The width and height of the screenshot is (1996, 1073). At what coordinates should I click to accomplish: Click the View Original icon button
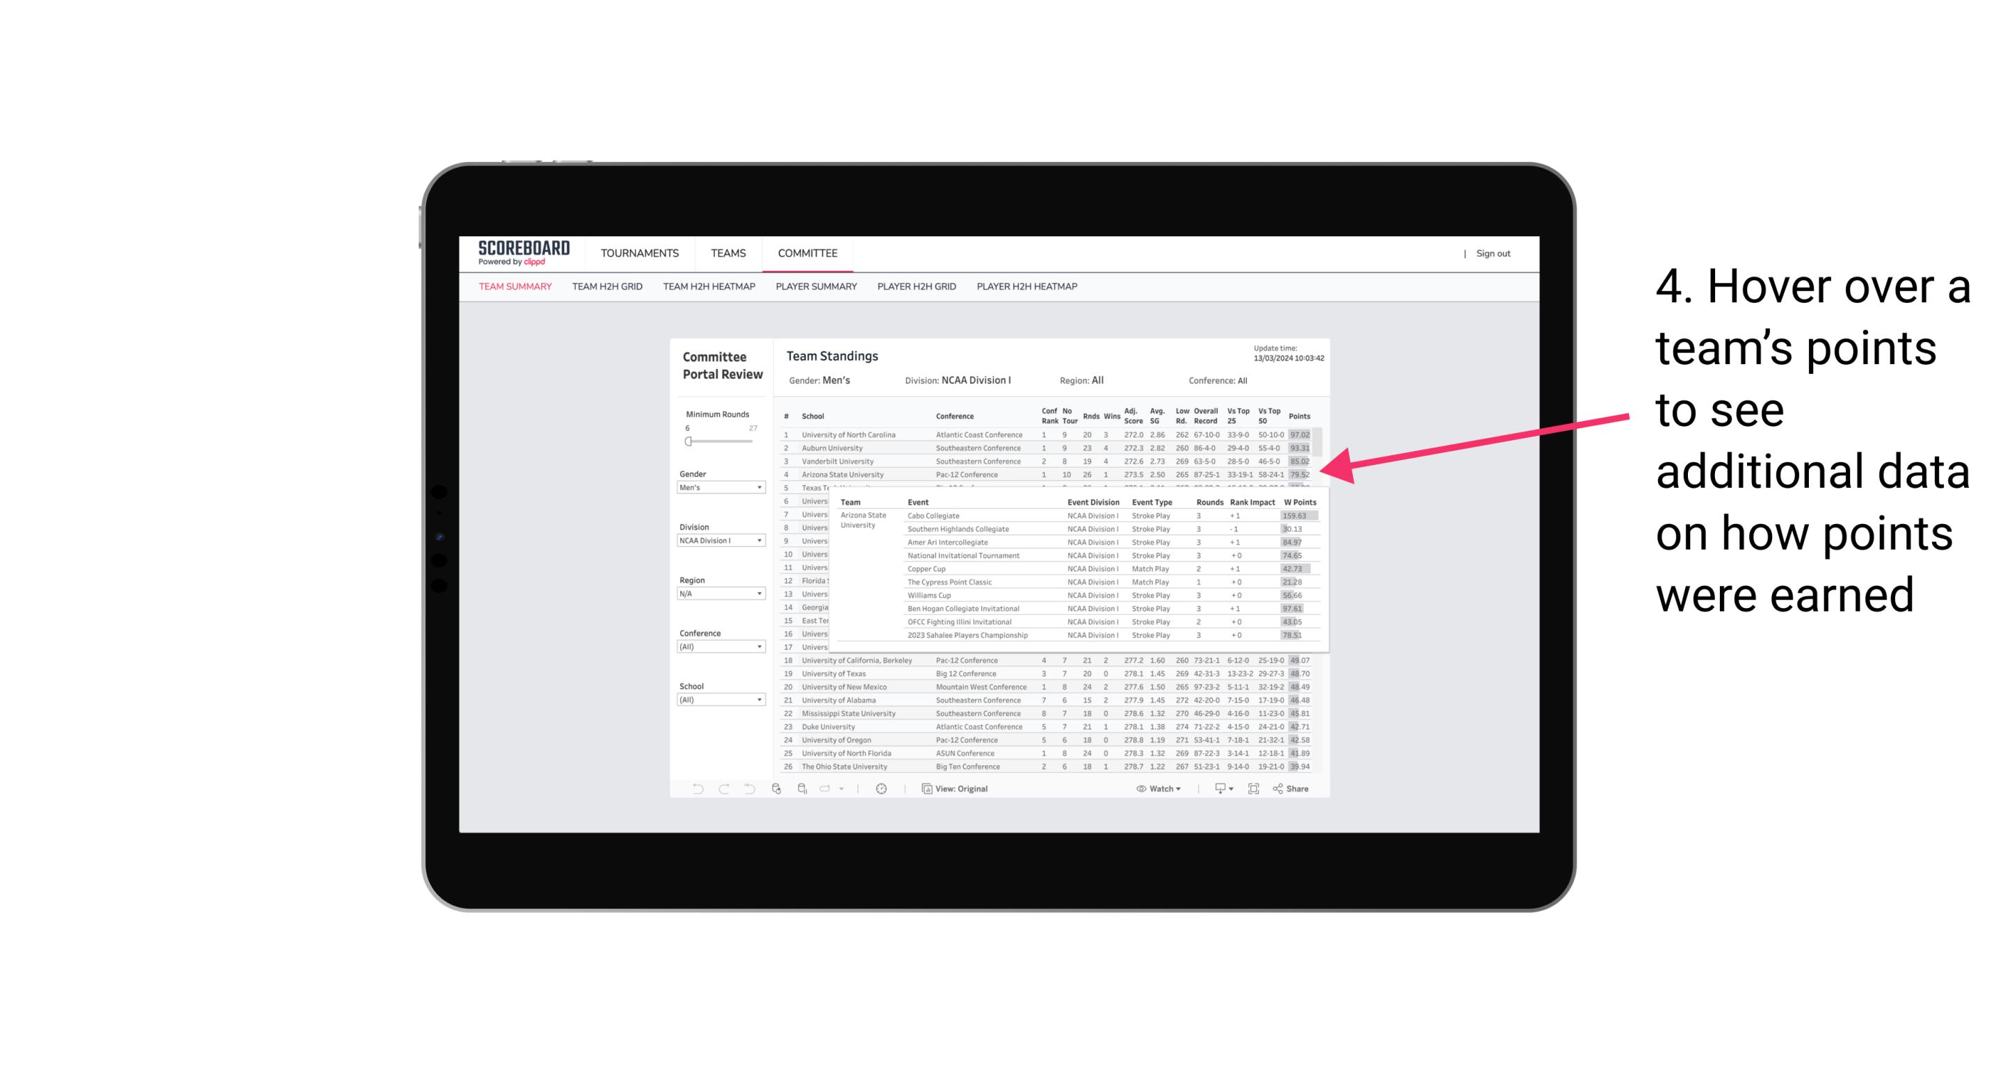click(x=926, y=789)
